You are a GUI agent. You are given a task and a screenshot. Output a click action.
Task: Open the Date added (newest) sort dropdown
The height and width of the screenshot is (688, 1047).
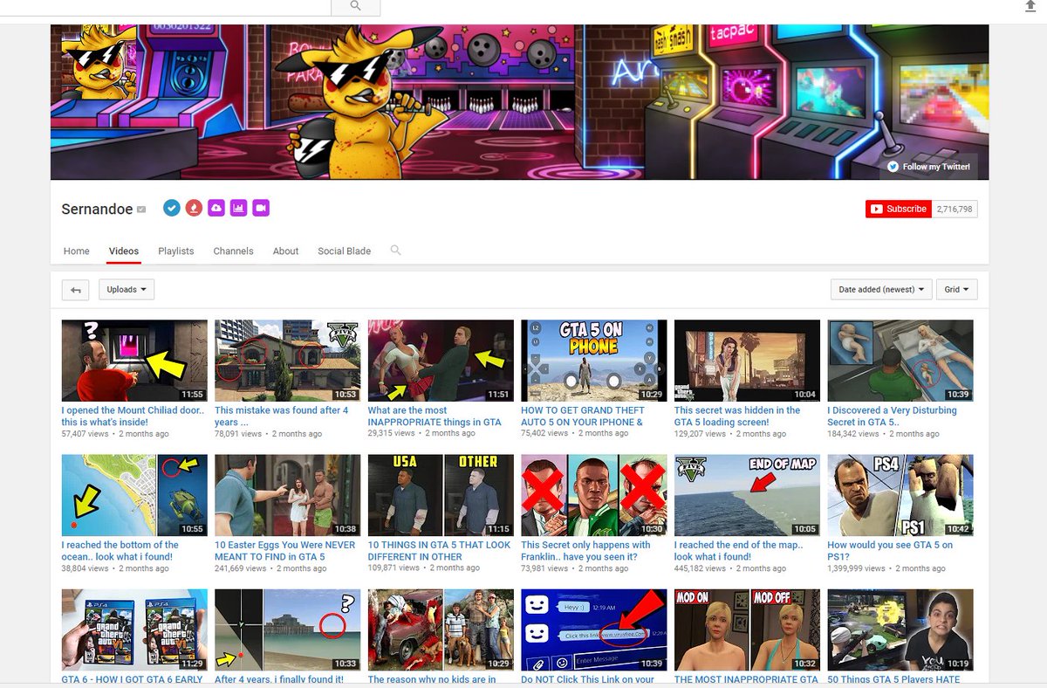point(881,289)
